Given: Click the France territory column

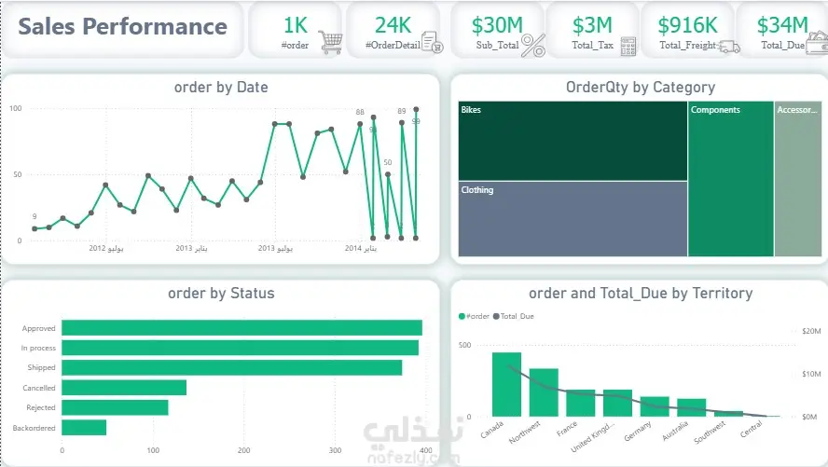Looking at the screenshot, I should point(580,404).
